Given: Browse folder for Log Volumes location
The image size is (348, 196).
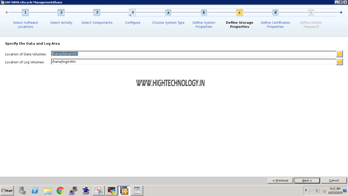Looking at the screenshot, I should (340, 62).
